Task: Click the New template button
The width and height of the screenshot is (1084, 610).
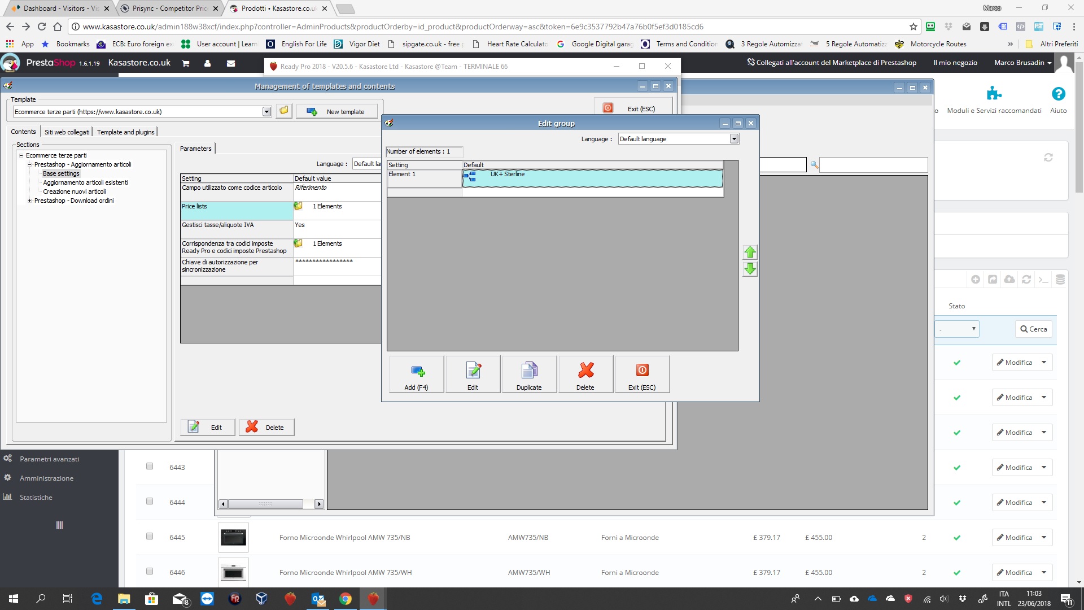Action: tap(337, 112)
